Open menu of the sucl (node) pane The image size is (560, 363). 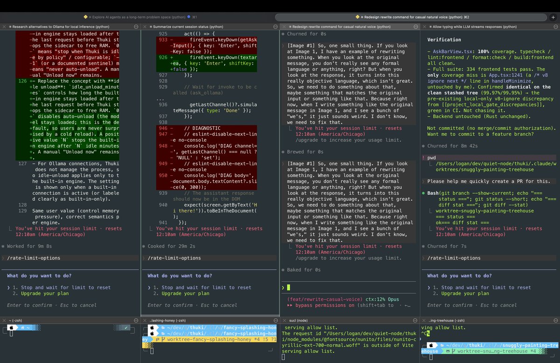415,321
